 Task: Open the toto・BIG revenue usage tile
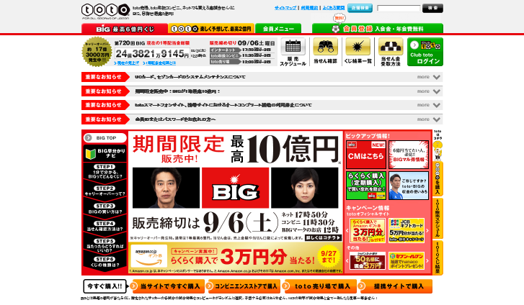(x=409, y=186)
